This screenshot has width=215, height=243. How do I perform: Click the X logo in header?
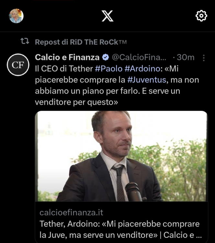click(x=107, y=16)
